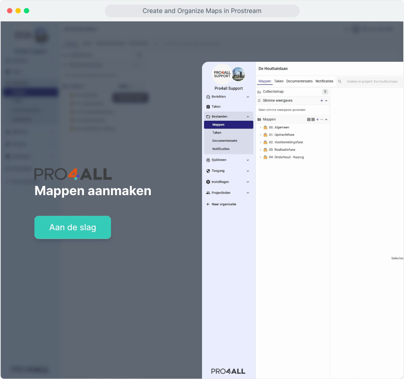Click the collapse-all icon in Mappen header

313,120
